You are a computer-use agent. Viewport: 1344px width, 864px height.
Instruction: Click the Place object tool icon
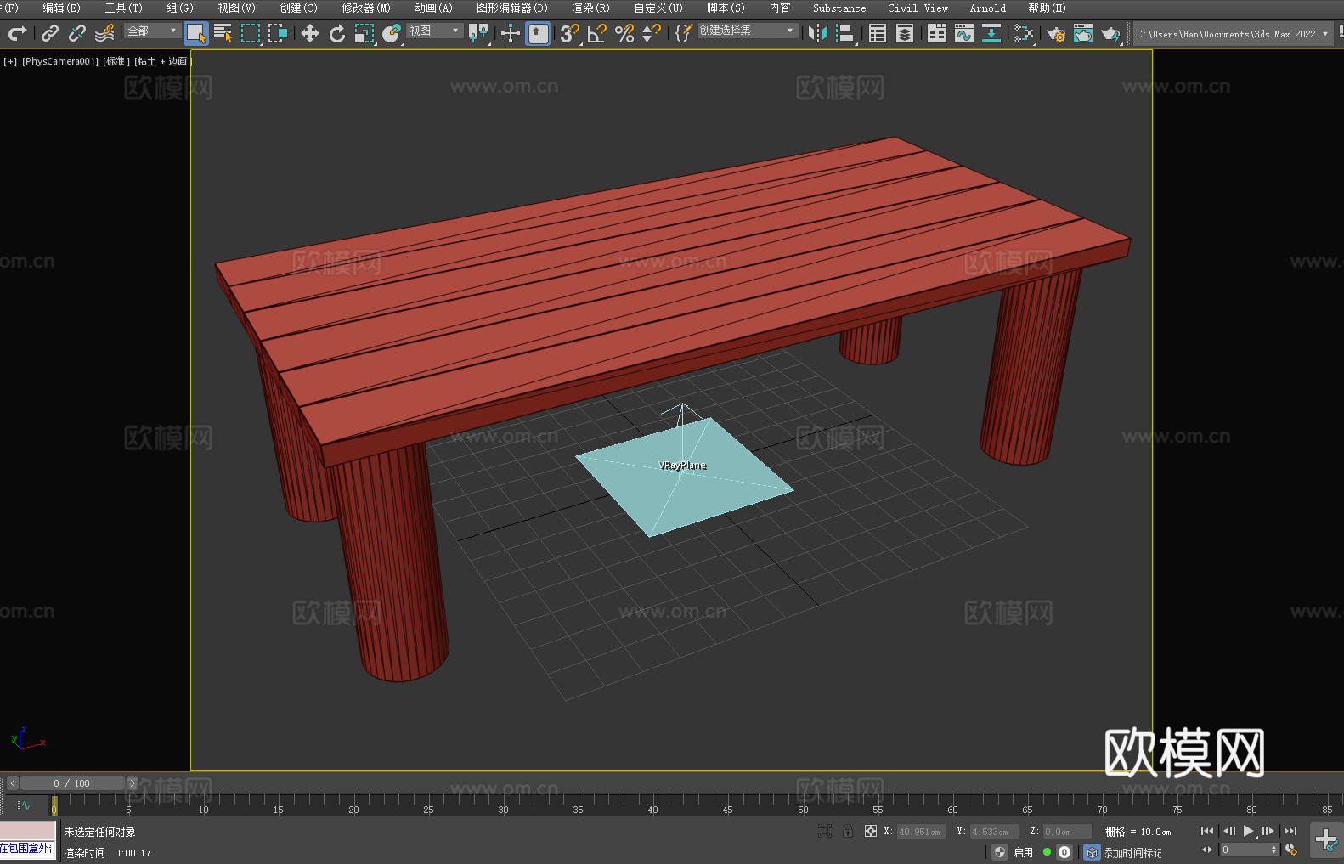click(x=392, y=33)
